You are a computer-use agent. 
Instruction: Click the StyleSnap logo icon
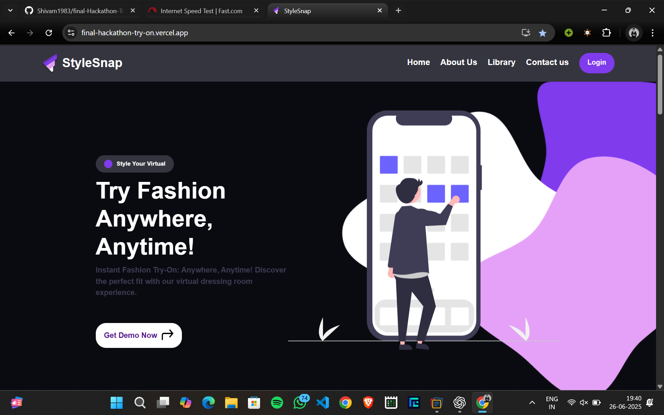50,63
